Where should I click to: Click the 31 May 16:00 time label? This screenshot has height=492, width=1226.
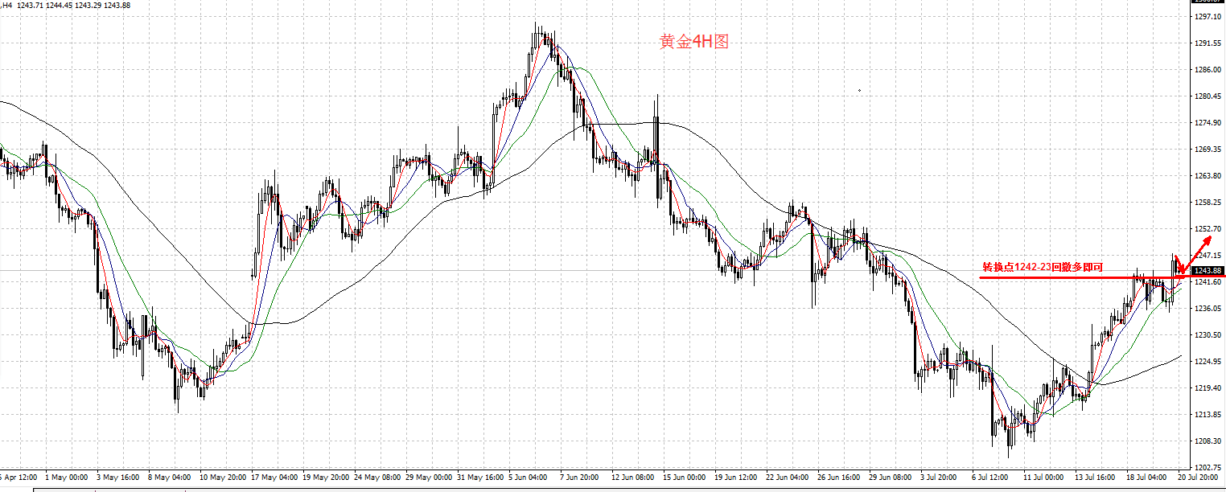[x=479, y=477]
